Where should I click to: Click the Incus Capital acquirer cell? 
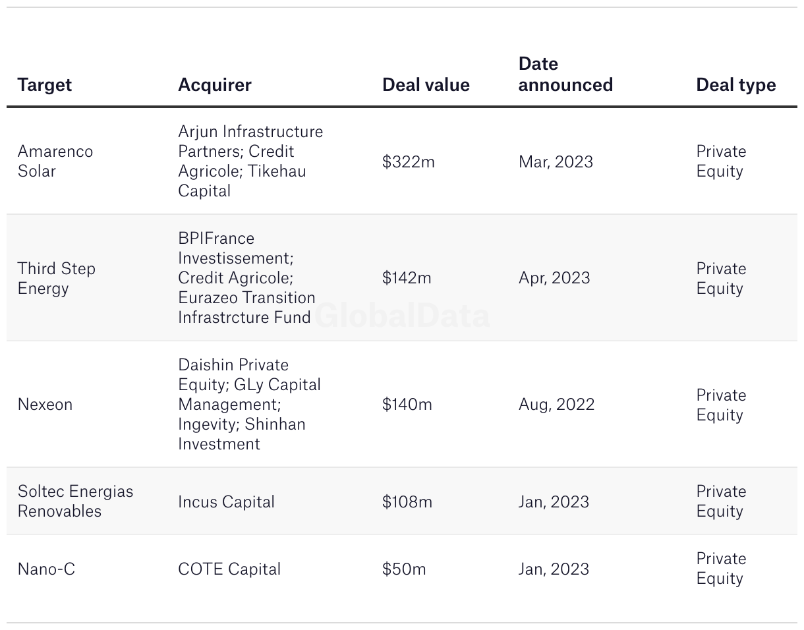(226, 502)
